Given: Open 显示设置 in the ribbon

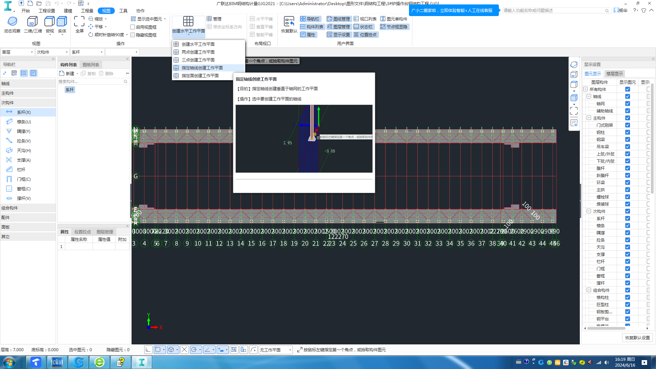Looking at the screenshot, I should click(338, 35).
